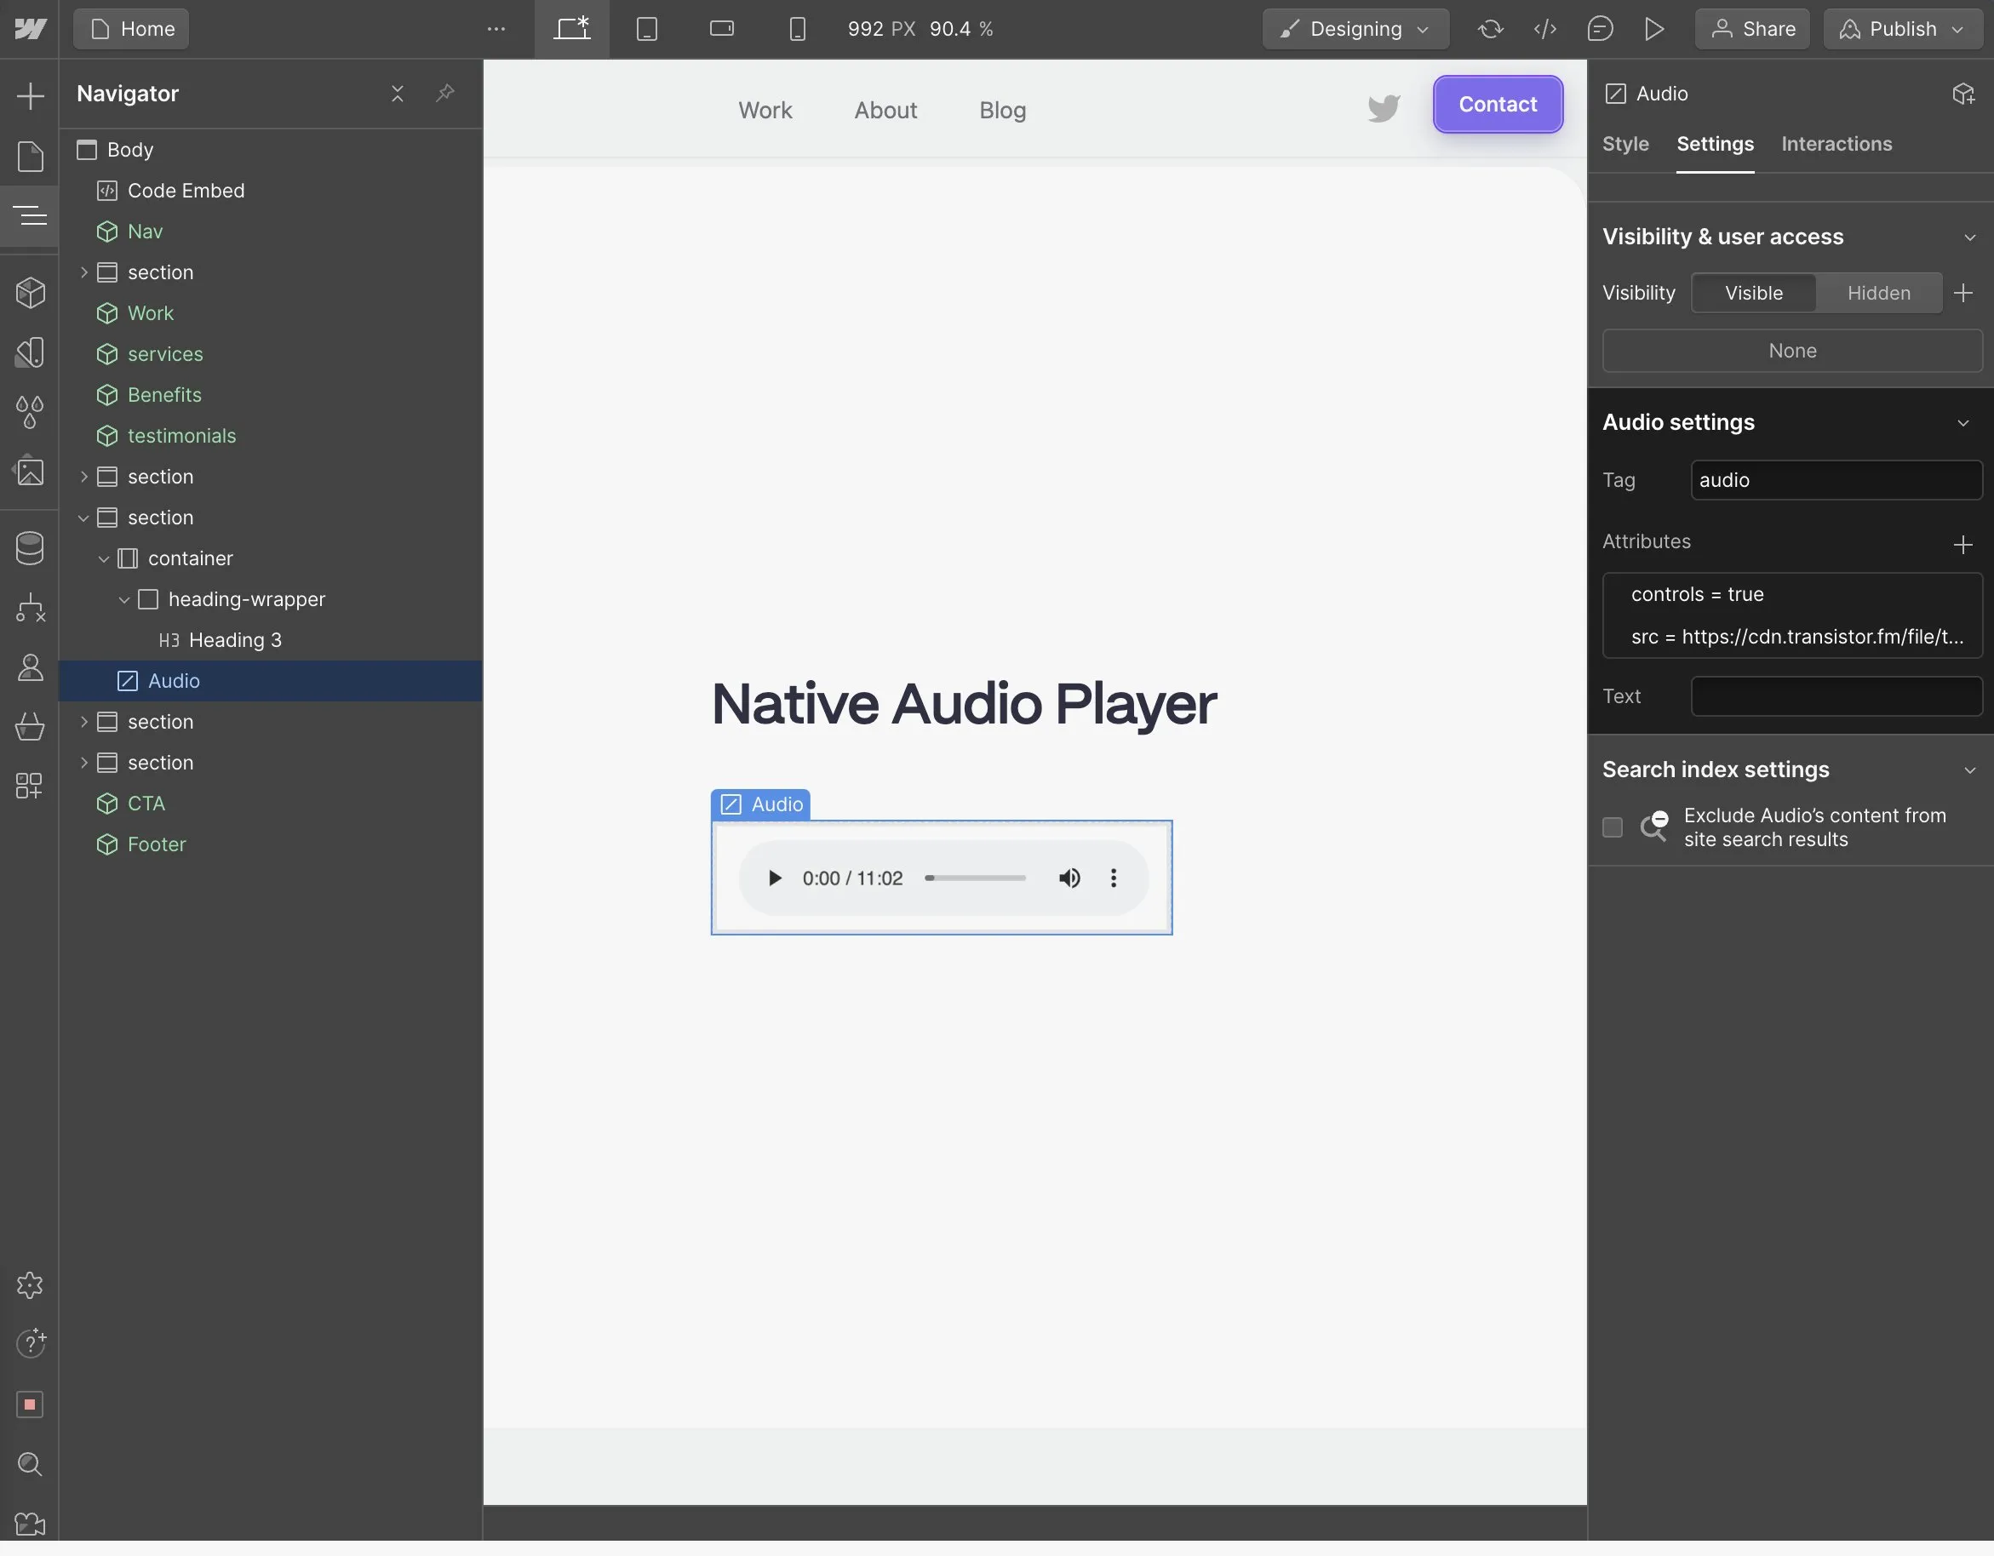Image resolution: width=1994 pixels, height=1556 pixels.
Task: Click the Contact button
Action: 1498,104
